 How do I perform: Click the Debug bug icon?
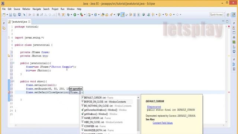point(68,15)
